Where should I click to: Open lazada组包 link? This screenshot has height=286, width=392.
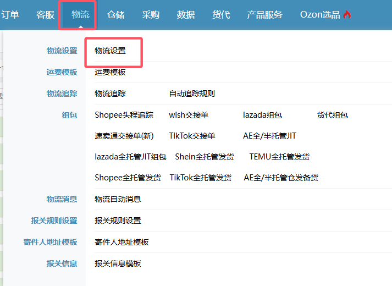tap(262, 115)
